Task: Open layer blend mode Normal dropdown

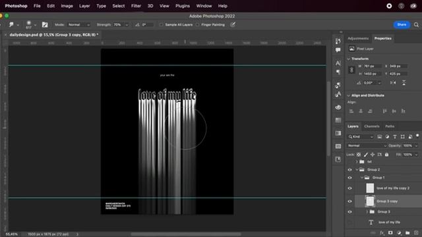Action: click(x=367, y=145)
